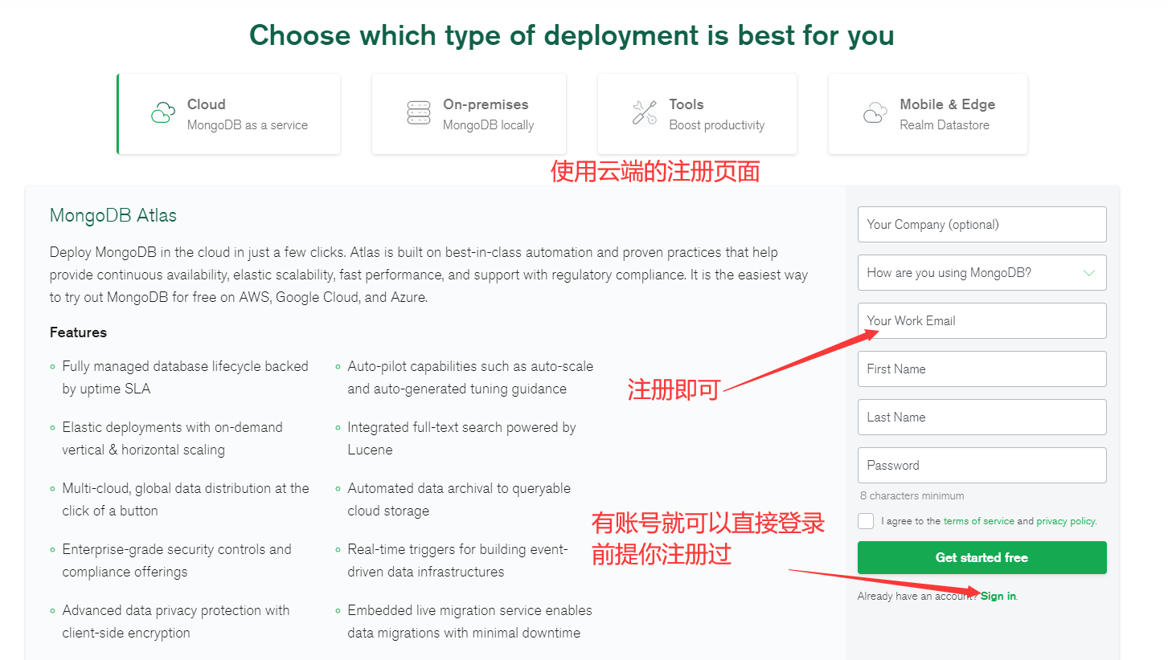Click the Automated data archival text
The image size is (1168, 660).
tap(459, 499)
